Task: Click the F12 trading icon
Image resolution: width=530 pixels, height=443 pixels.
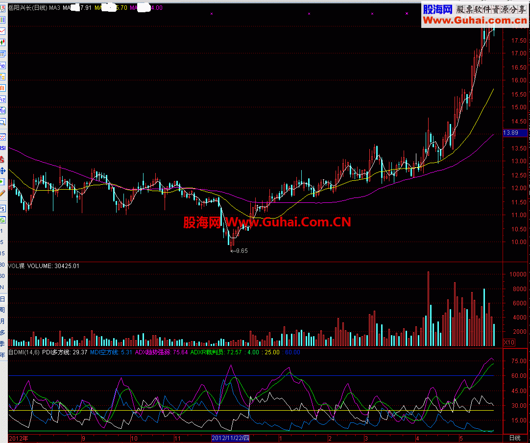Action: click(2, 99)
